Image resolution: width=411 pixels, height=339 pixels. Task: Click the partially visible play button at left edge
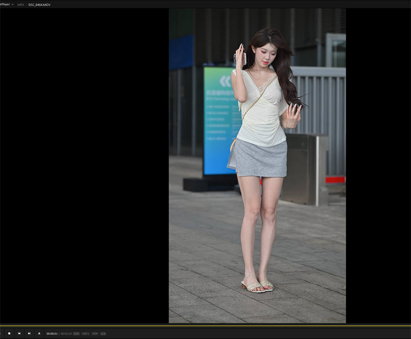click(1, 333)
